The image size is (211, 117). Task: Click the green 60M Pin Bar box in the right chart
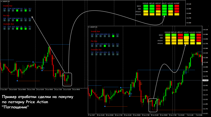(105, 46)
